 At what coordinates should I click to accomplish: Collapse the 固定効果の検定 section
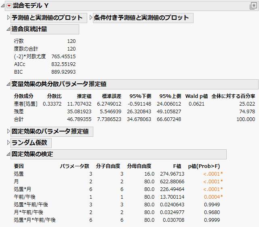[8, 154]
